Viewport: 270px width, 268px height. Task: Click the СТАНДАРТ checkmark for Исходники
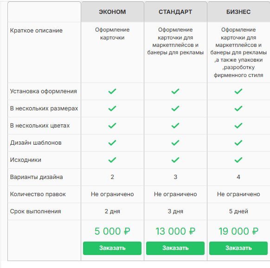pyautogui.click(x=175, y=160)
